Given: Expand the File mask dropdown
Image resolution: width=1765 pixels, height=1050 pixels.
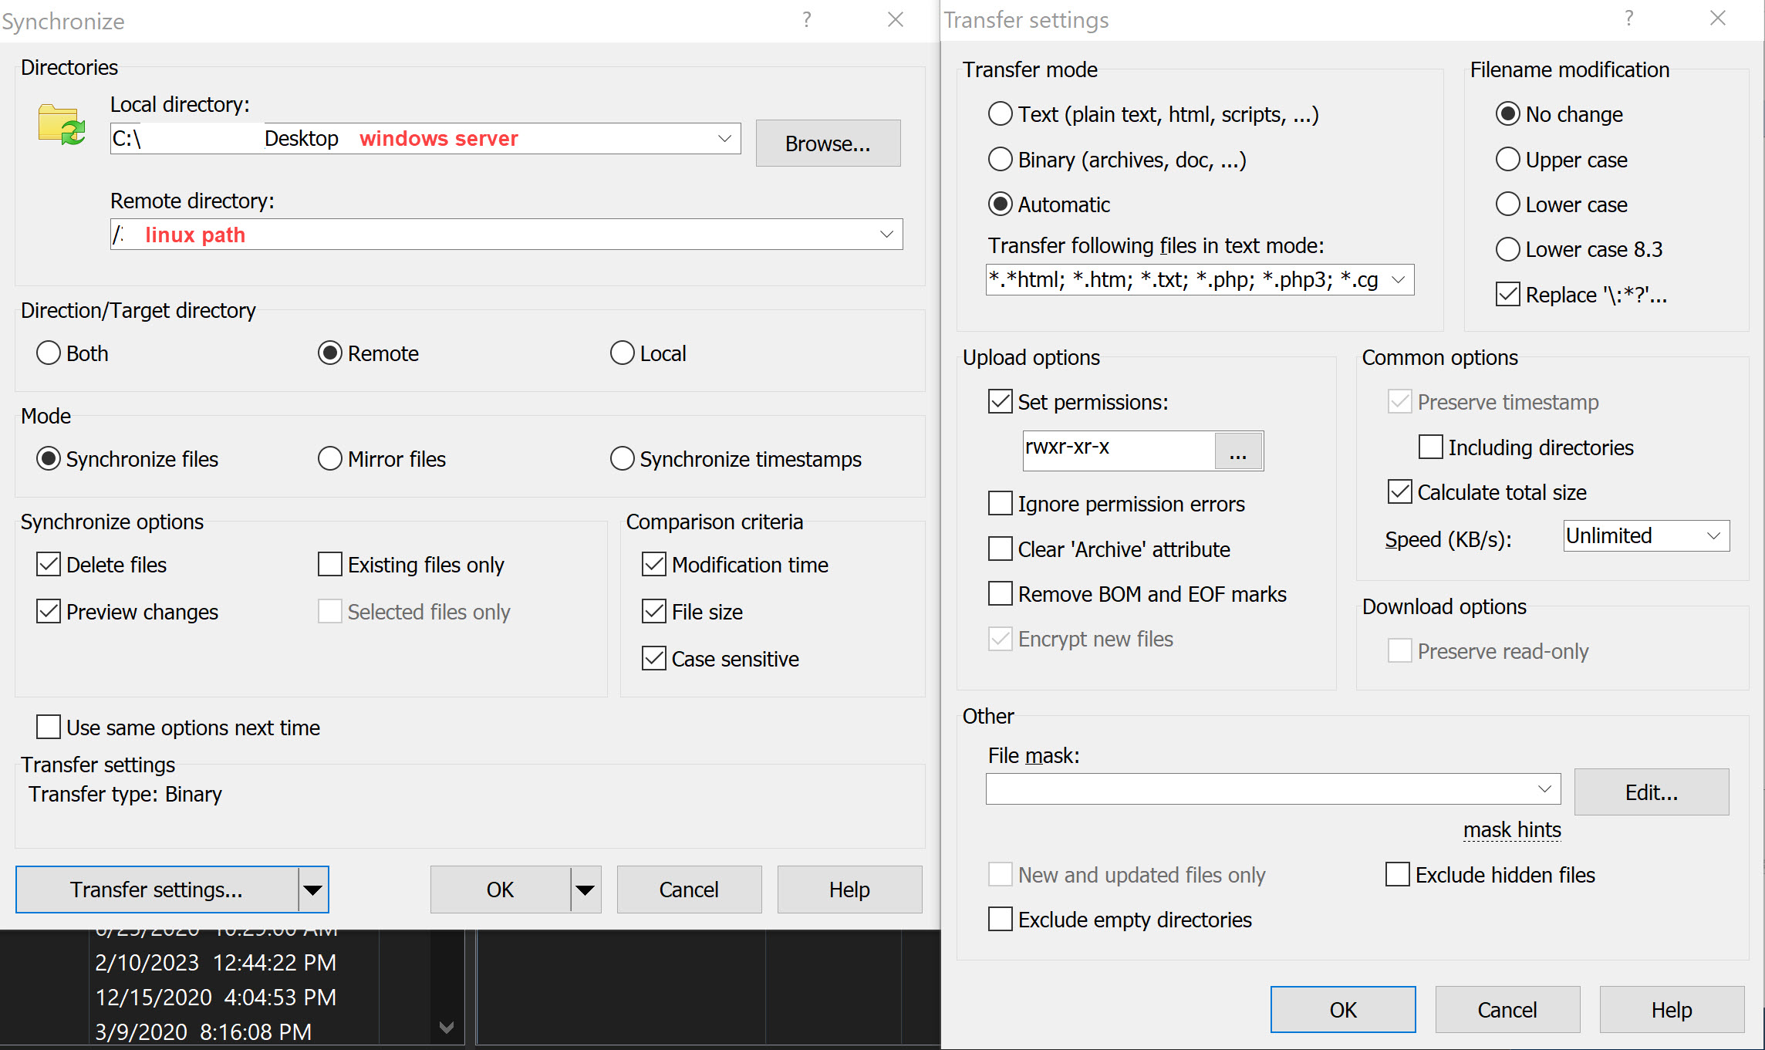Looking at the screenshot, I should click(1544, 789).
